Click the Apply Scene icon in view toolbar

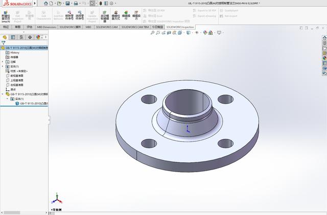[211, 33]
